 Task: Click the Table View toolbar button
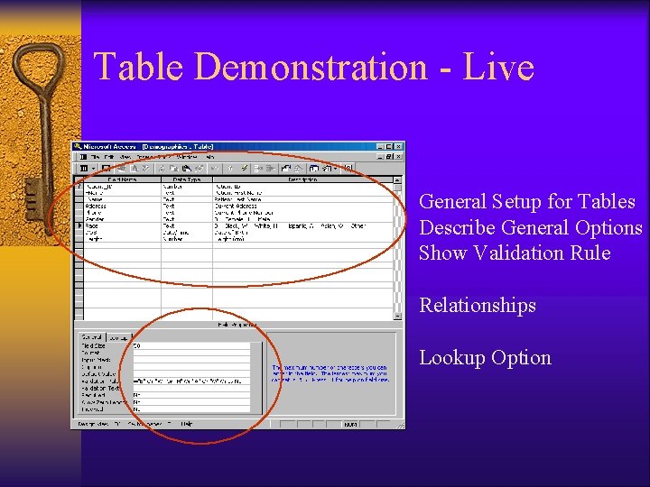[x=84, y=168]
